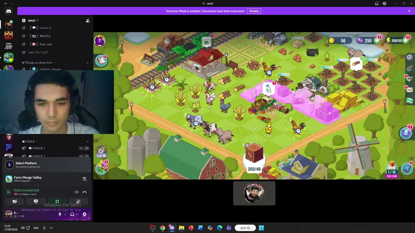This screenshot has height=233, width=415.
Task: Open the ENG language switcher
Action: (x=36, y=228)
